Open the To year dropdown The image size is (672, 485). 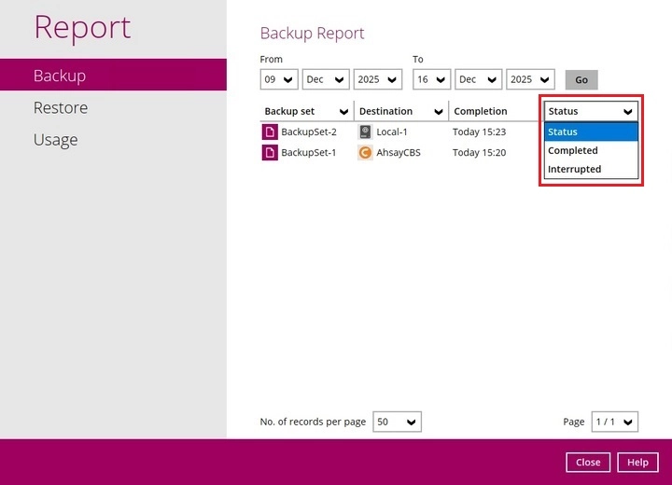coord(530,80)
